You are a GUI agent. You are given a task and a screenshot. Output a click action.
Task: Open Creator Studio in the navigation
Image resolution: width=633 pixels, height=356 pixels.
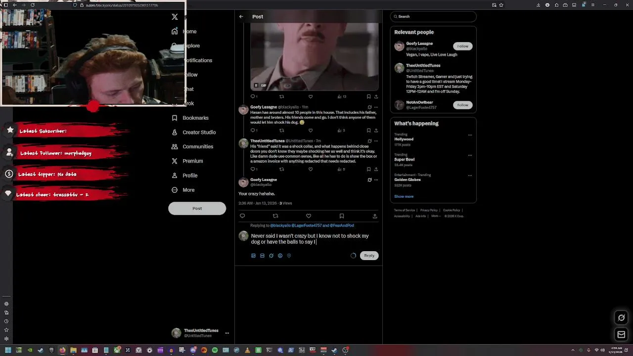(193, 132)
